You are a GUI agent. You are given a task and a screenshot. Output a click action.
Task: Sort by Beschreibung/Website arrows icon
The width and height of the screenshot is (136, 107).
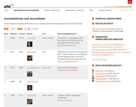(76, 34)
